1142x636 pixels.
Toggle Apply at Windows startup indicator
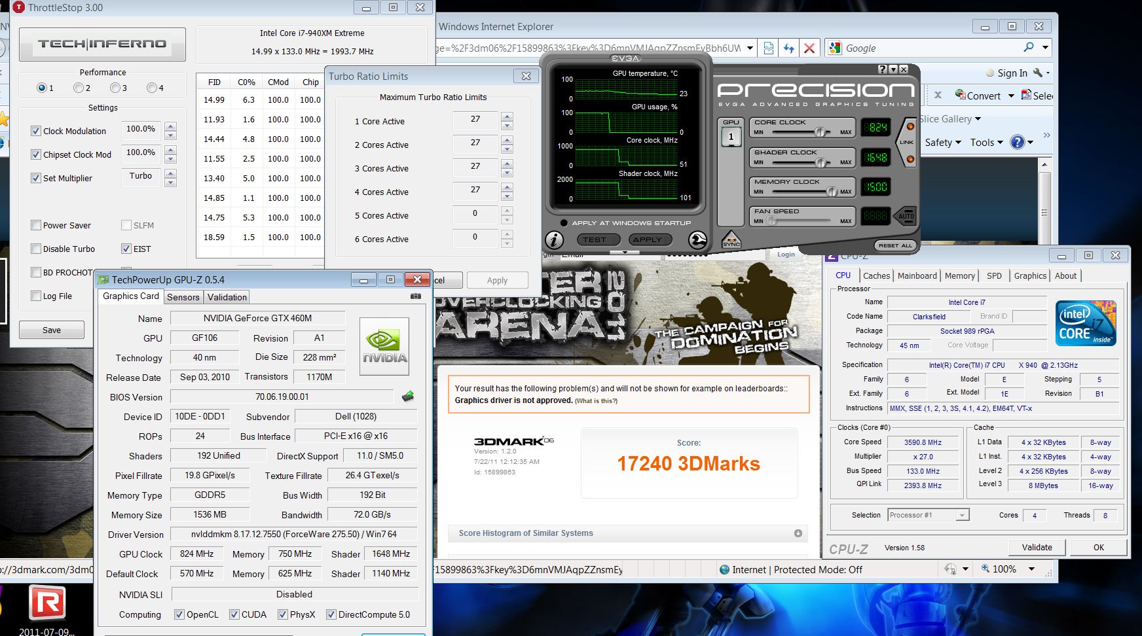coord(564,223)
